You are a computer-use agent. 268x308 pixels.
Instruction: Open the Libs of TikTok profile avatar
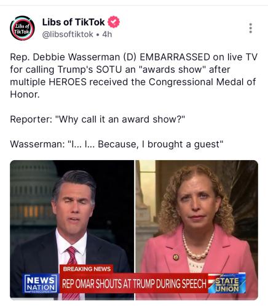(x=22, y=28)
